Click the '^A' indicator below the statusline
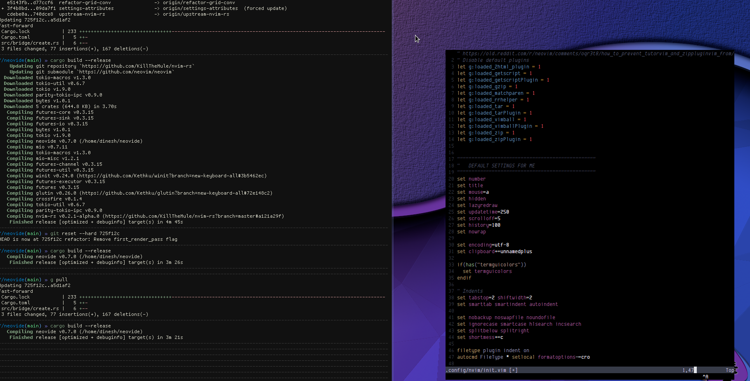The image size is (750, 381). [705, 377]
